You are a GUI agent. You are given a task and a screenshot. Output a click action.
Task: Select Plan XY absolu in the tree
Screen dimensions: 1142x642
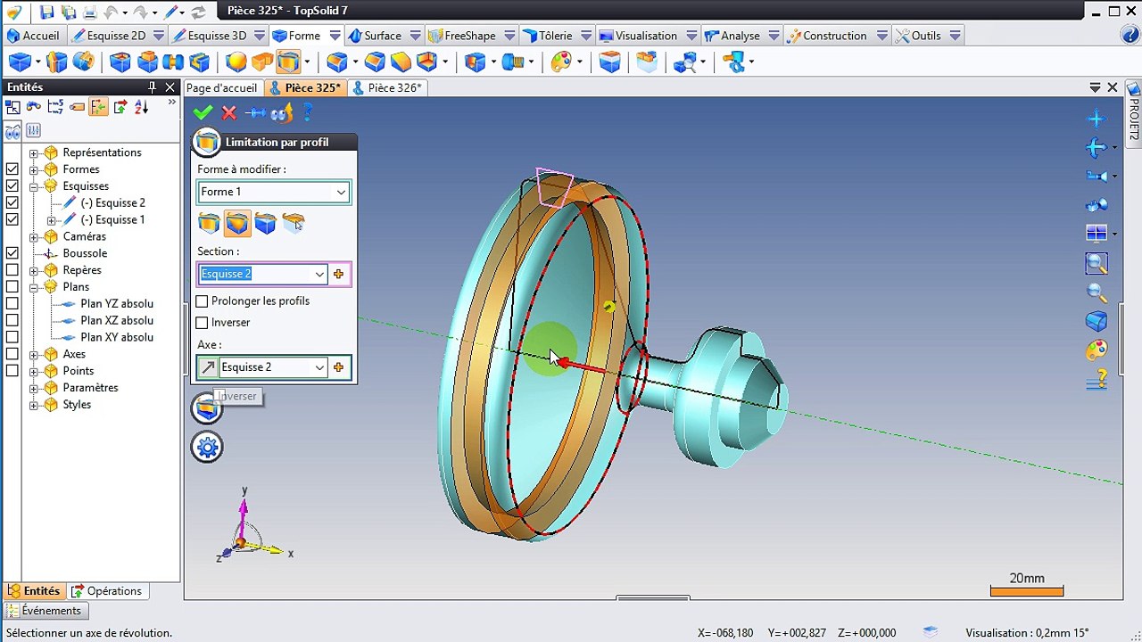[117, 337]
